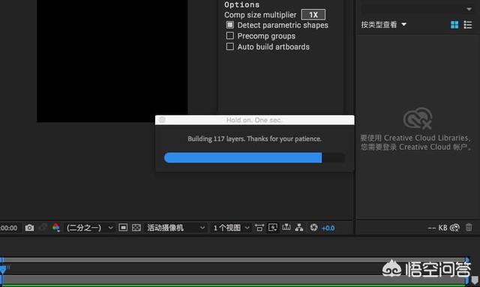Image resolution: width=480 pixels, height=287 pixels.
Task: Take a snapshot with the camera icon
Action: pos(29,228)
